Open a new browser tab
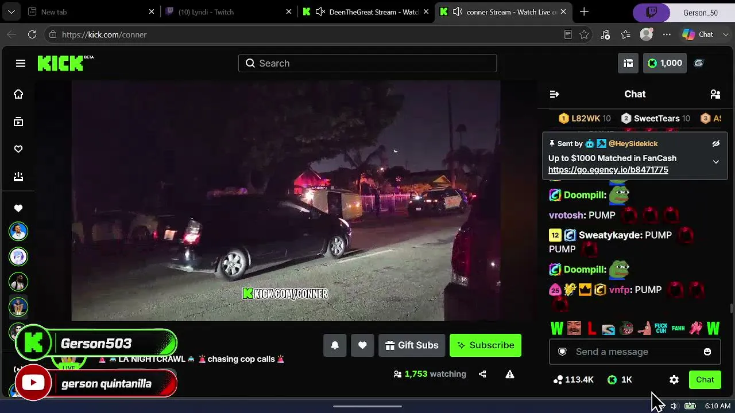The image size is (735, 413). [584, 12]
